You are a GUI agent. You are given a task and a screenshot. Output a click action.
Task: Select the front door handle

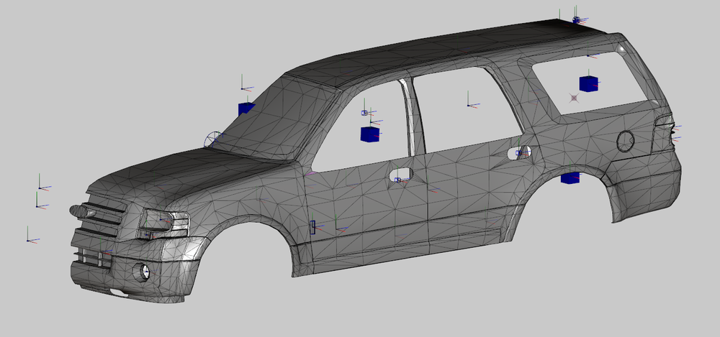click(x=400, y=174)
